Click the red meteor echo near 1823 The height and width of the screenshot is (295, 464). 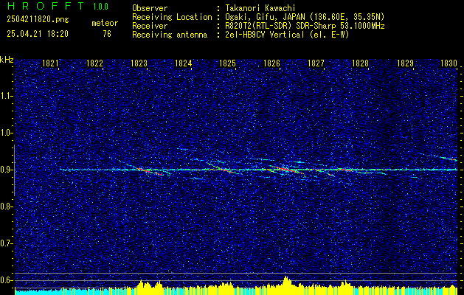[143, 170]
